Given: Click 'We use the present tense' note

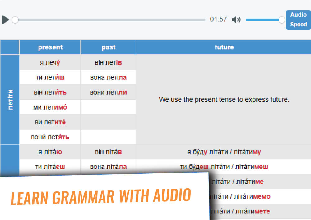Looking at the screenshot, I should tap(224, 100).
